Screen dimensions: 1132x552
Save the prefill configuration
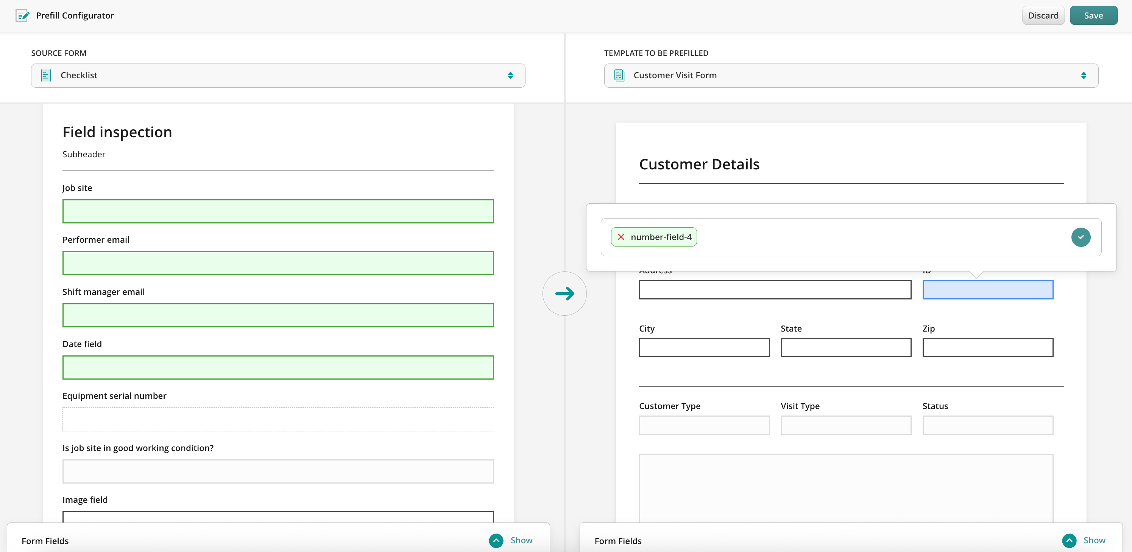pyautogui.click(x=1093, y=16)
